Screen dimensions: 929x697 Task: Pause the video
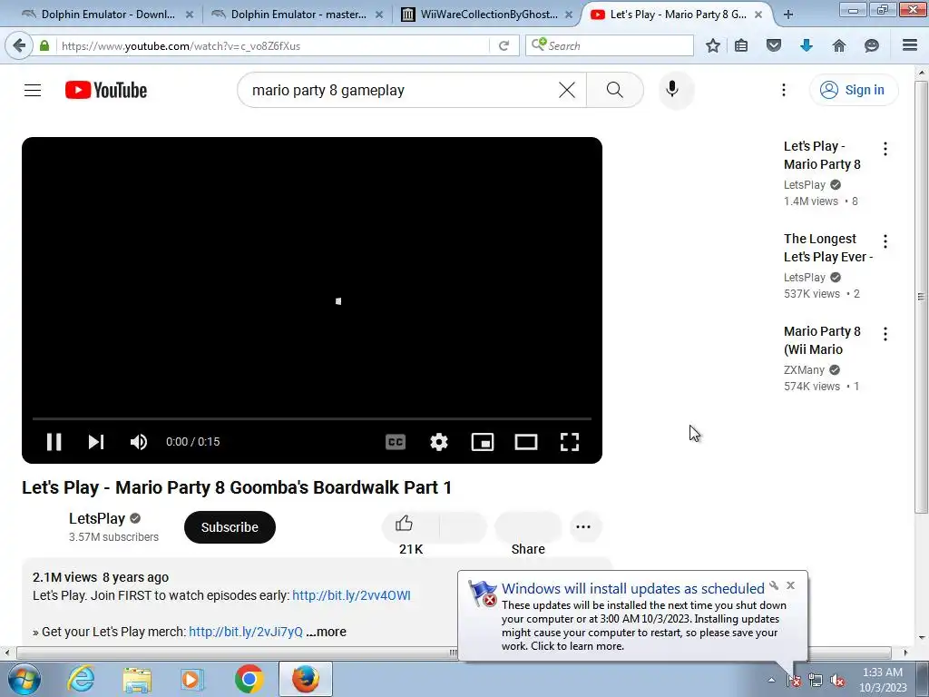(54, 442)
